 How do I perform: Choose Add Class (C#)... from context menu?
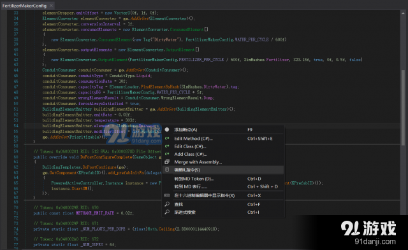[x=223, y=154]
